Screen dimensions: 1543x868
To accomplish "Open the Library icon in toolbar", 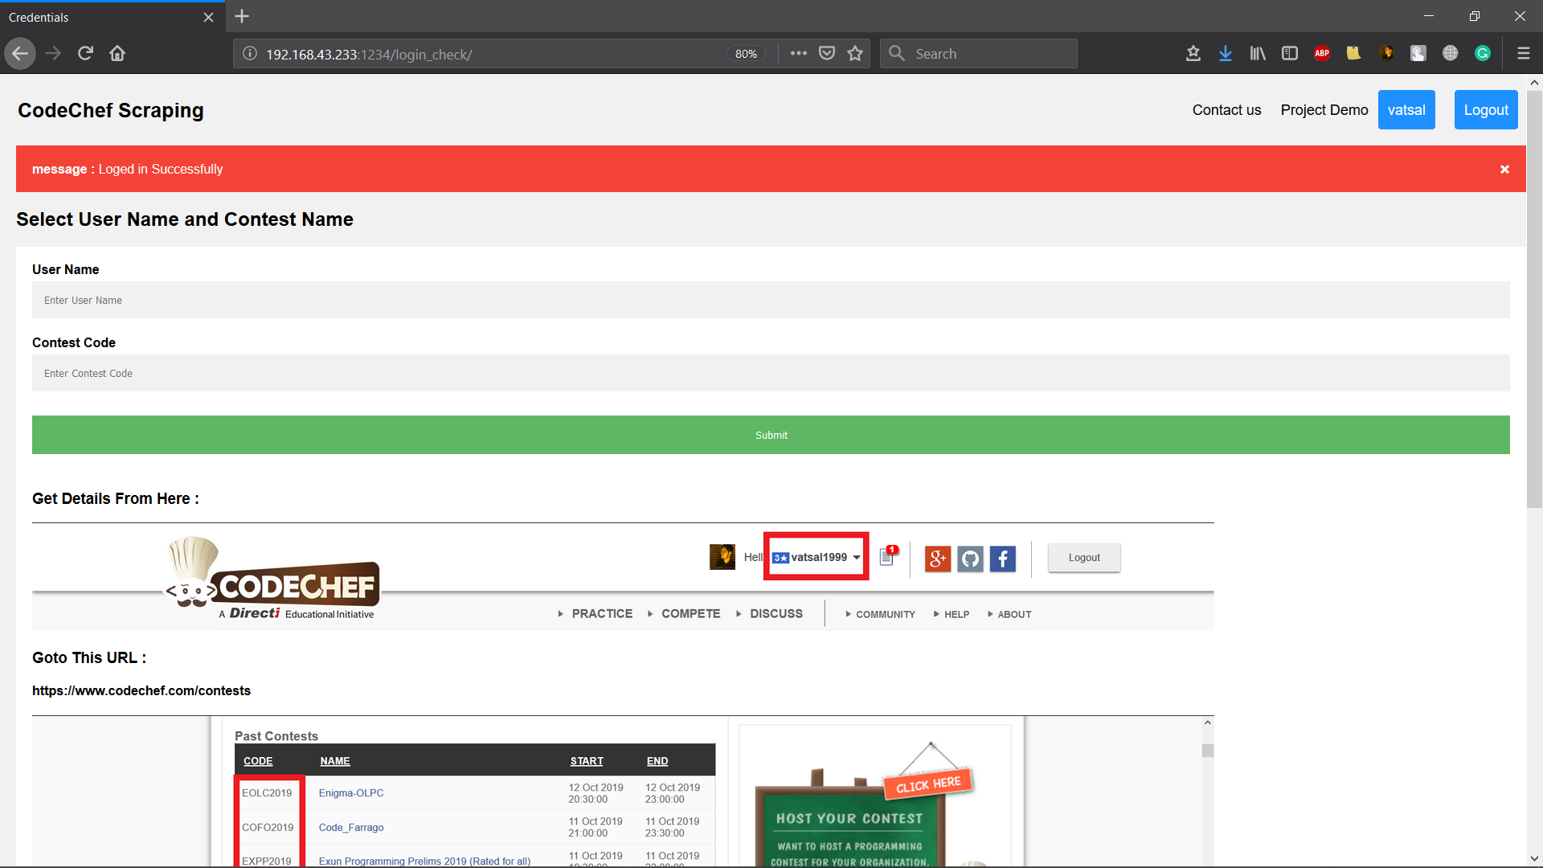I will [x=1257, y=54].
